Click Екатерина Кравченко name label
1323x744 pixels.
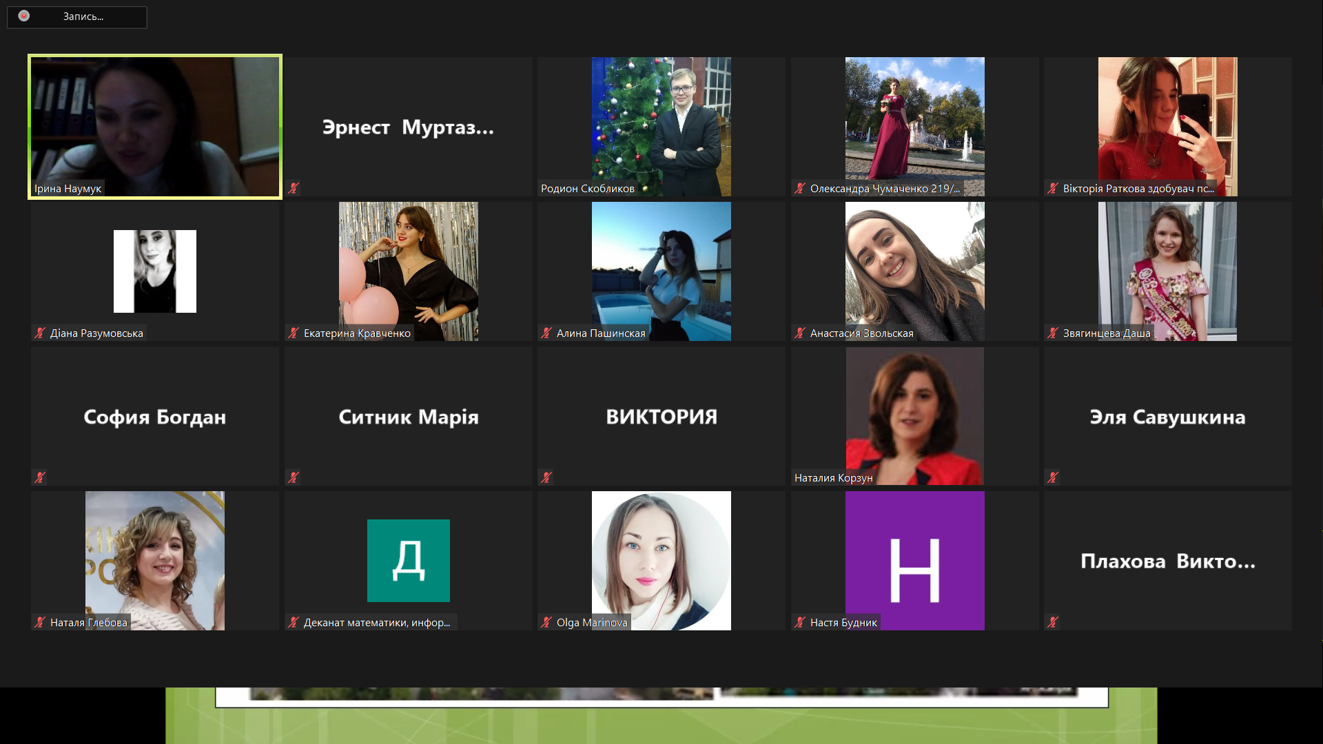(x=357, y=333)
